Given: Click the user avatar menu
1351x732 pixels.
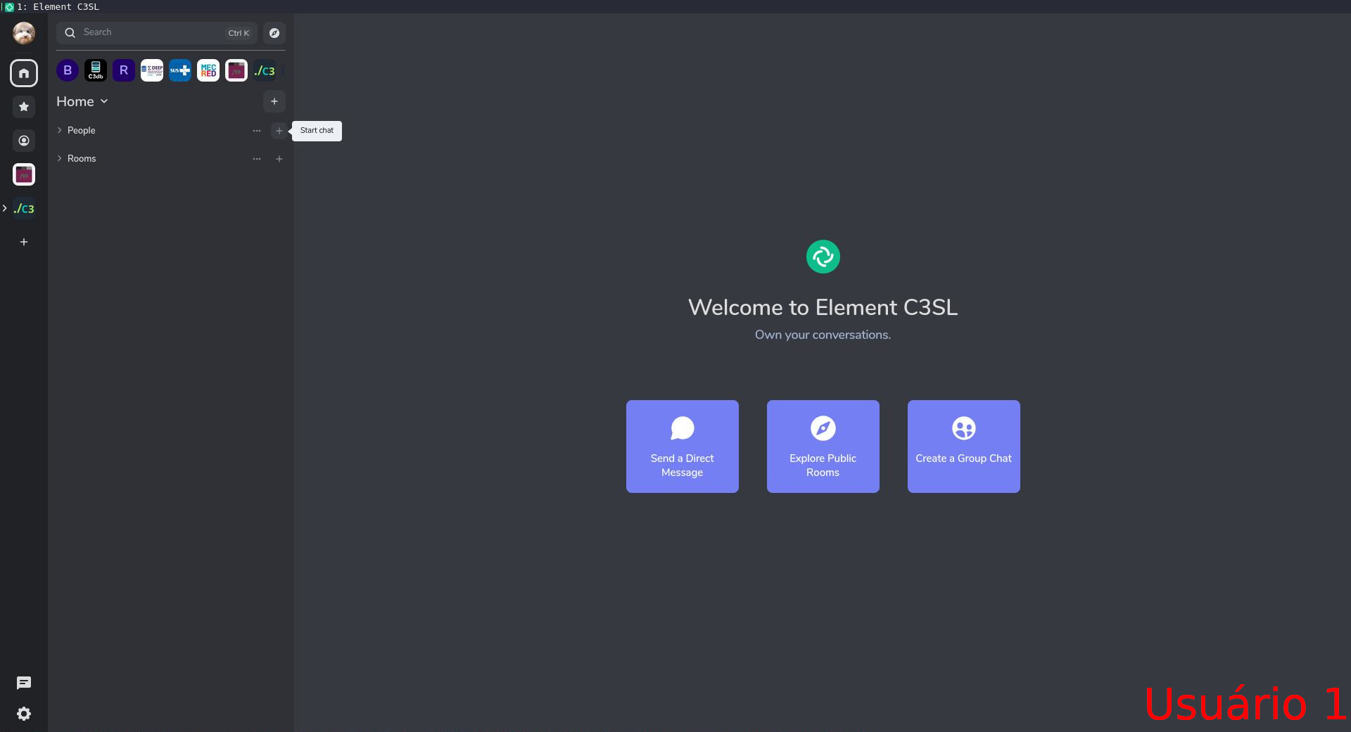Looking at the screenshot, I should click(24, 33).
